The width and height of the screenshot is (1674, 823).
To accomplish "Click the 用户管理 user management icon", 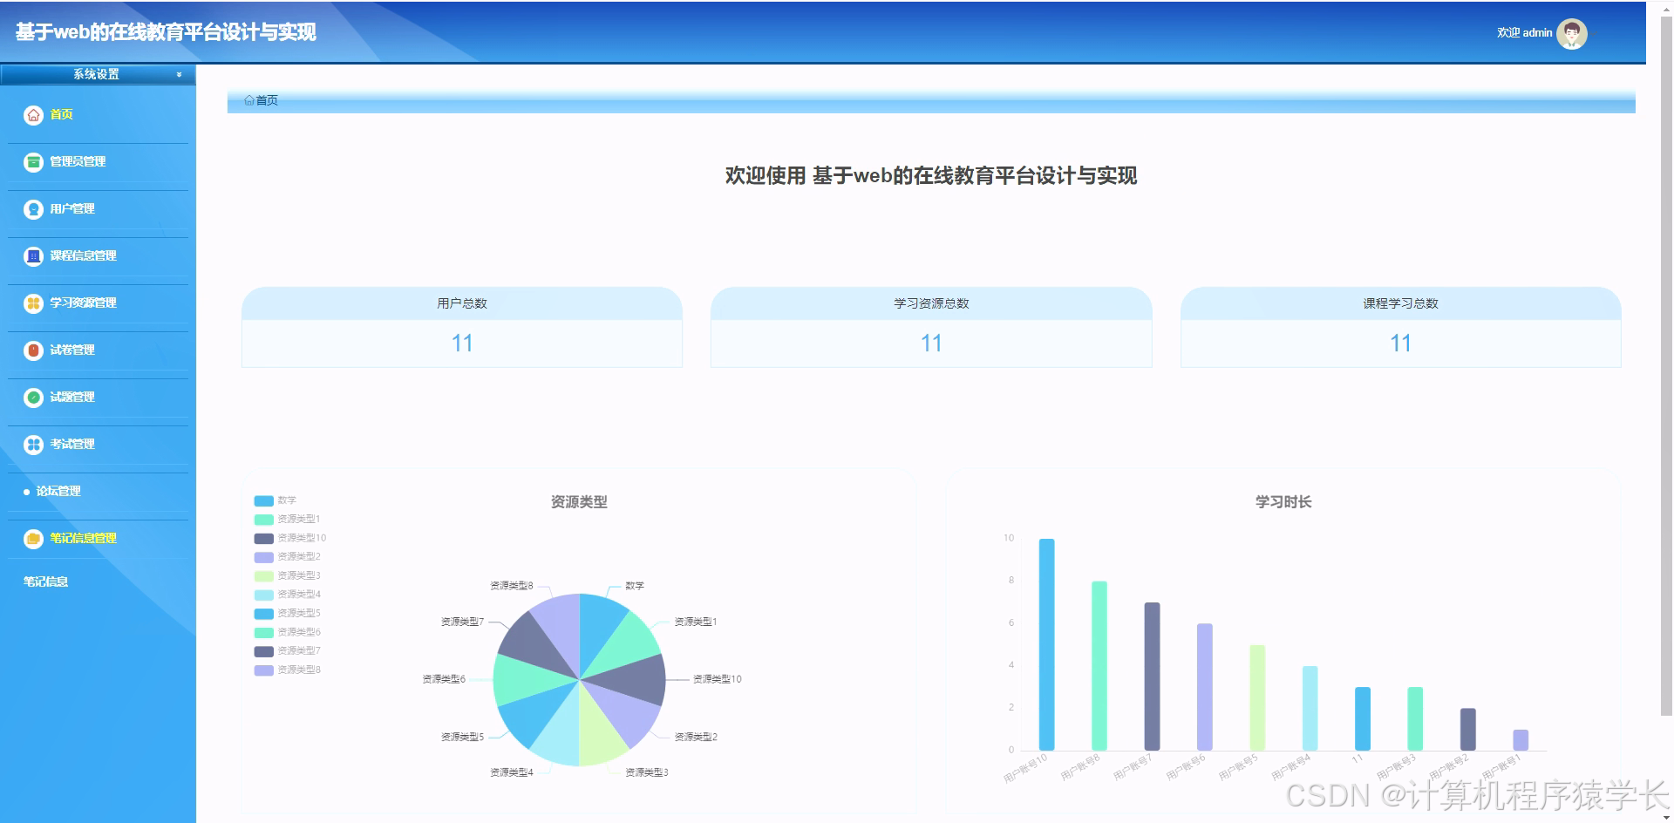I will 32,208.
